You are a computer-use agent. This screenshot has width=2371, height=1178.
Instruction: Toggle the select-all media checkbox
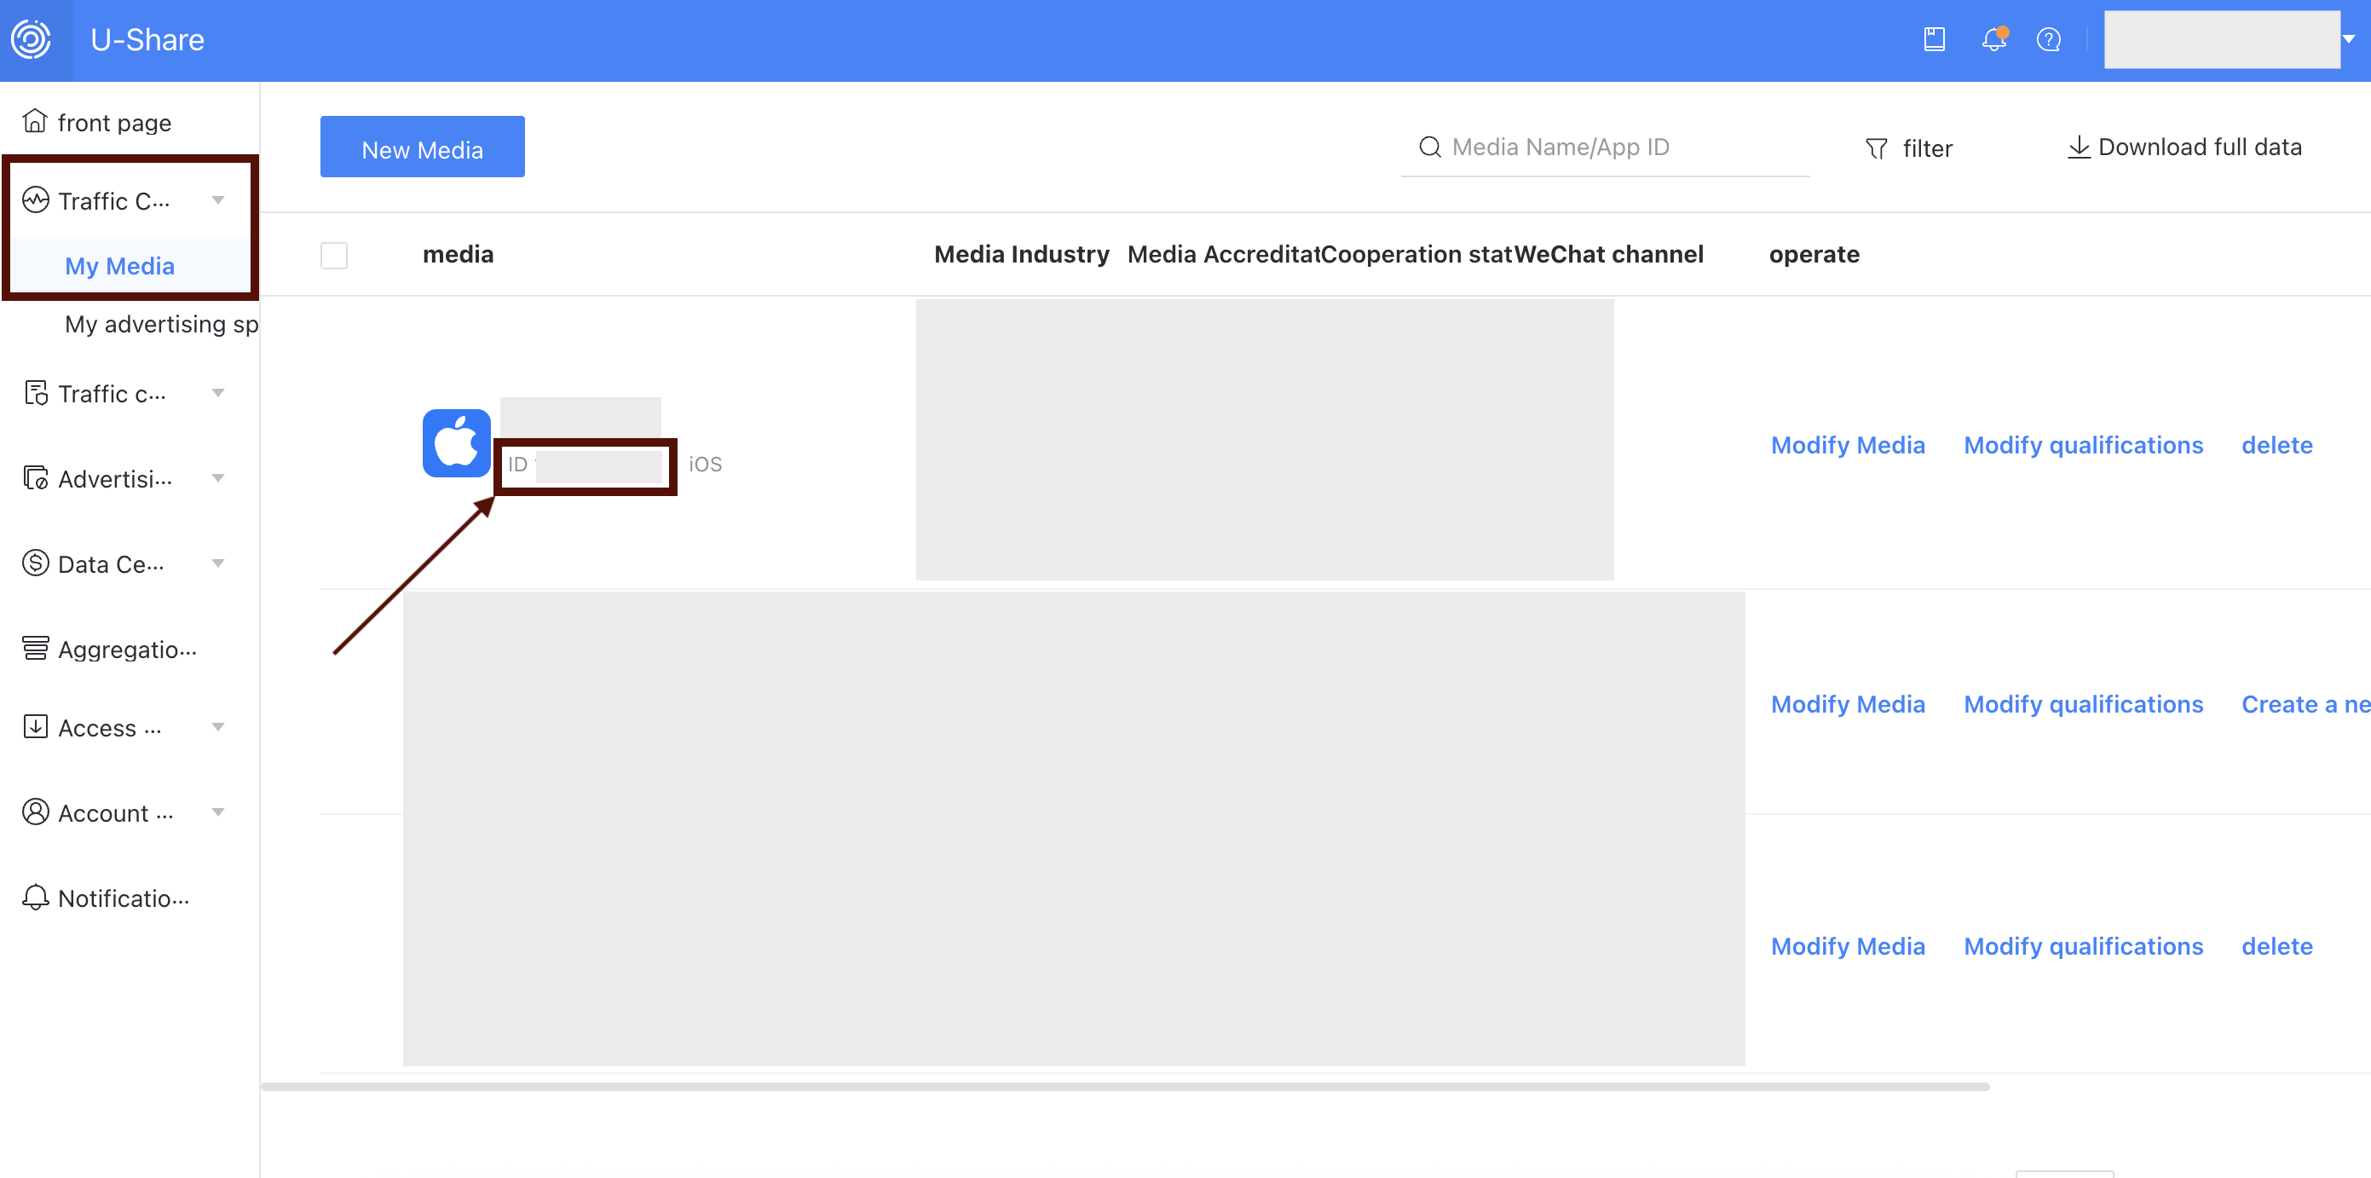(x=334, y=255)
